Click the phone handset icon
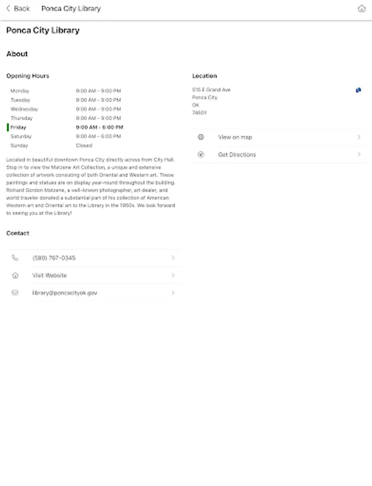 [15, 258]
